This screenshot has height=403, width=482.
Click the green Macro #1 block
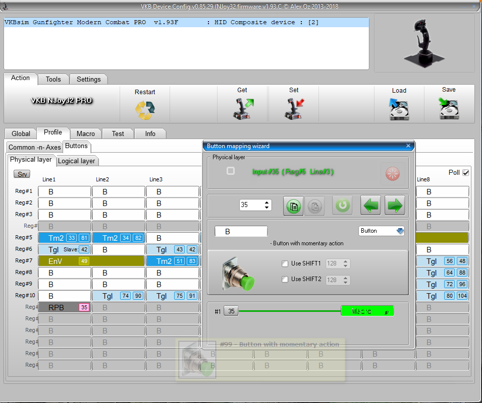pos(367,311)
